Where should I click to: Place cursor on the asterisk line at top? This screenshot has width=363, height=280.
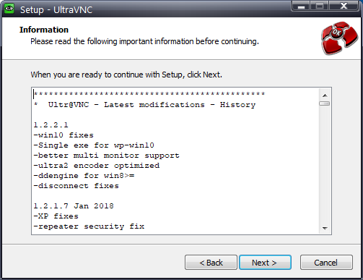pos(149,94)
